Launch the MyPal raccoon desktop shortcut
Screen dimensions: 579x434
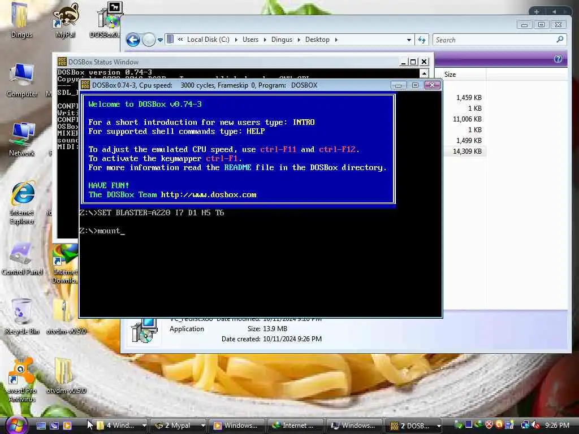point(66,20)
